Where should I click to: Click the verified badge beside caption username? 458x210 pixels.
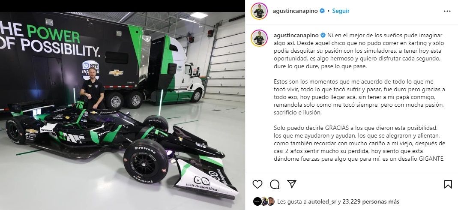(x=323, y=35)
